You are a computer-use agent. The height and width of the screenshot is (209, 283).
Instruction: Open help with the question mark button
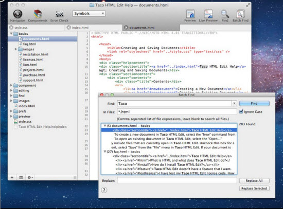coord(104,190)
